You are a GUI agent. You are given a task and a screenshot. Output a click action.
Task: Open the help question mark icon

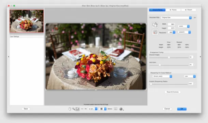coord(121,109)
